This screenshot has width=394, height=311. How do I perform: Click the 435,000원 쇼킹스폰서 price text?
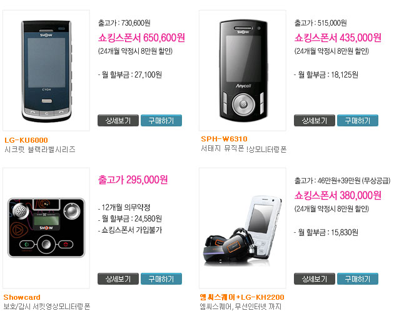coord(338,38)
